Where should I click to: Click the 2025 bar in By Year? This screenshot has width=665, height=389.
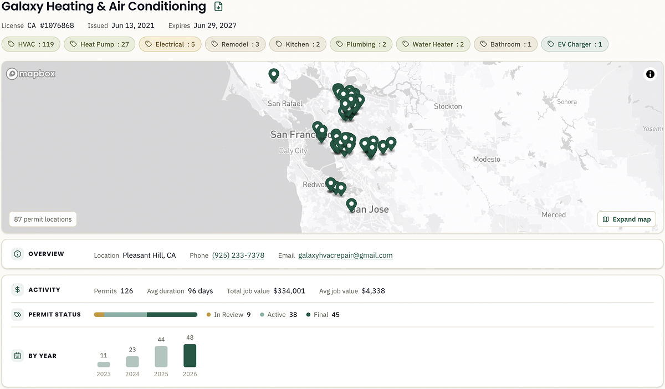(161, 357)
